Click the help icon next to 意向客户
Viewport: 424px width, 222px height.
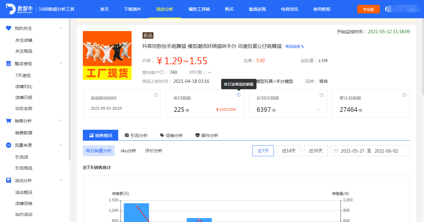point(162,72)
